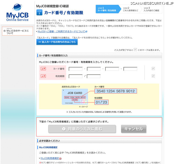Click 必須 badge next to 有効期限
The image size is (176, 164).
pos(43,76)
